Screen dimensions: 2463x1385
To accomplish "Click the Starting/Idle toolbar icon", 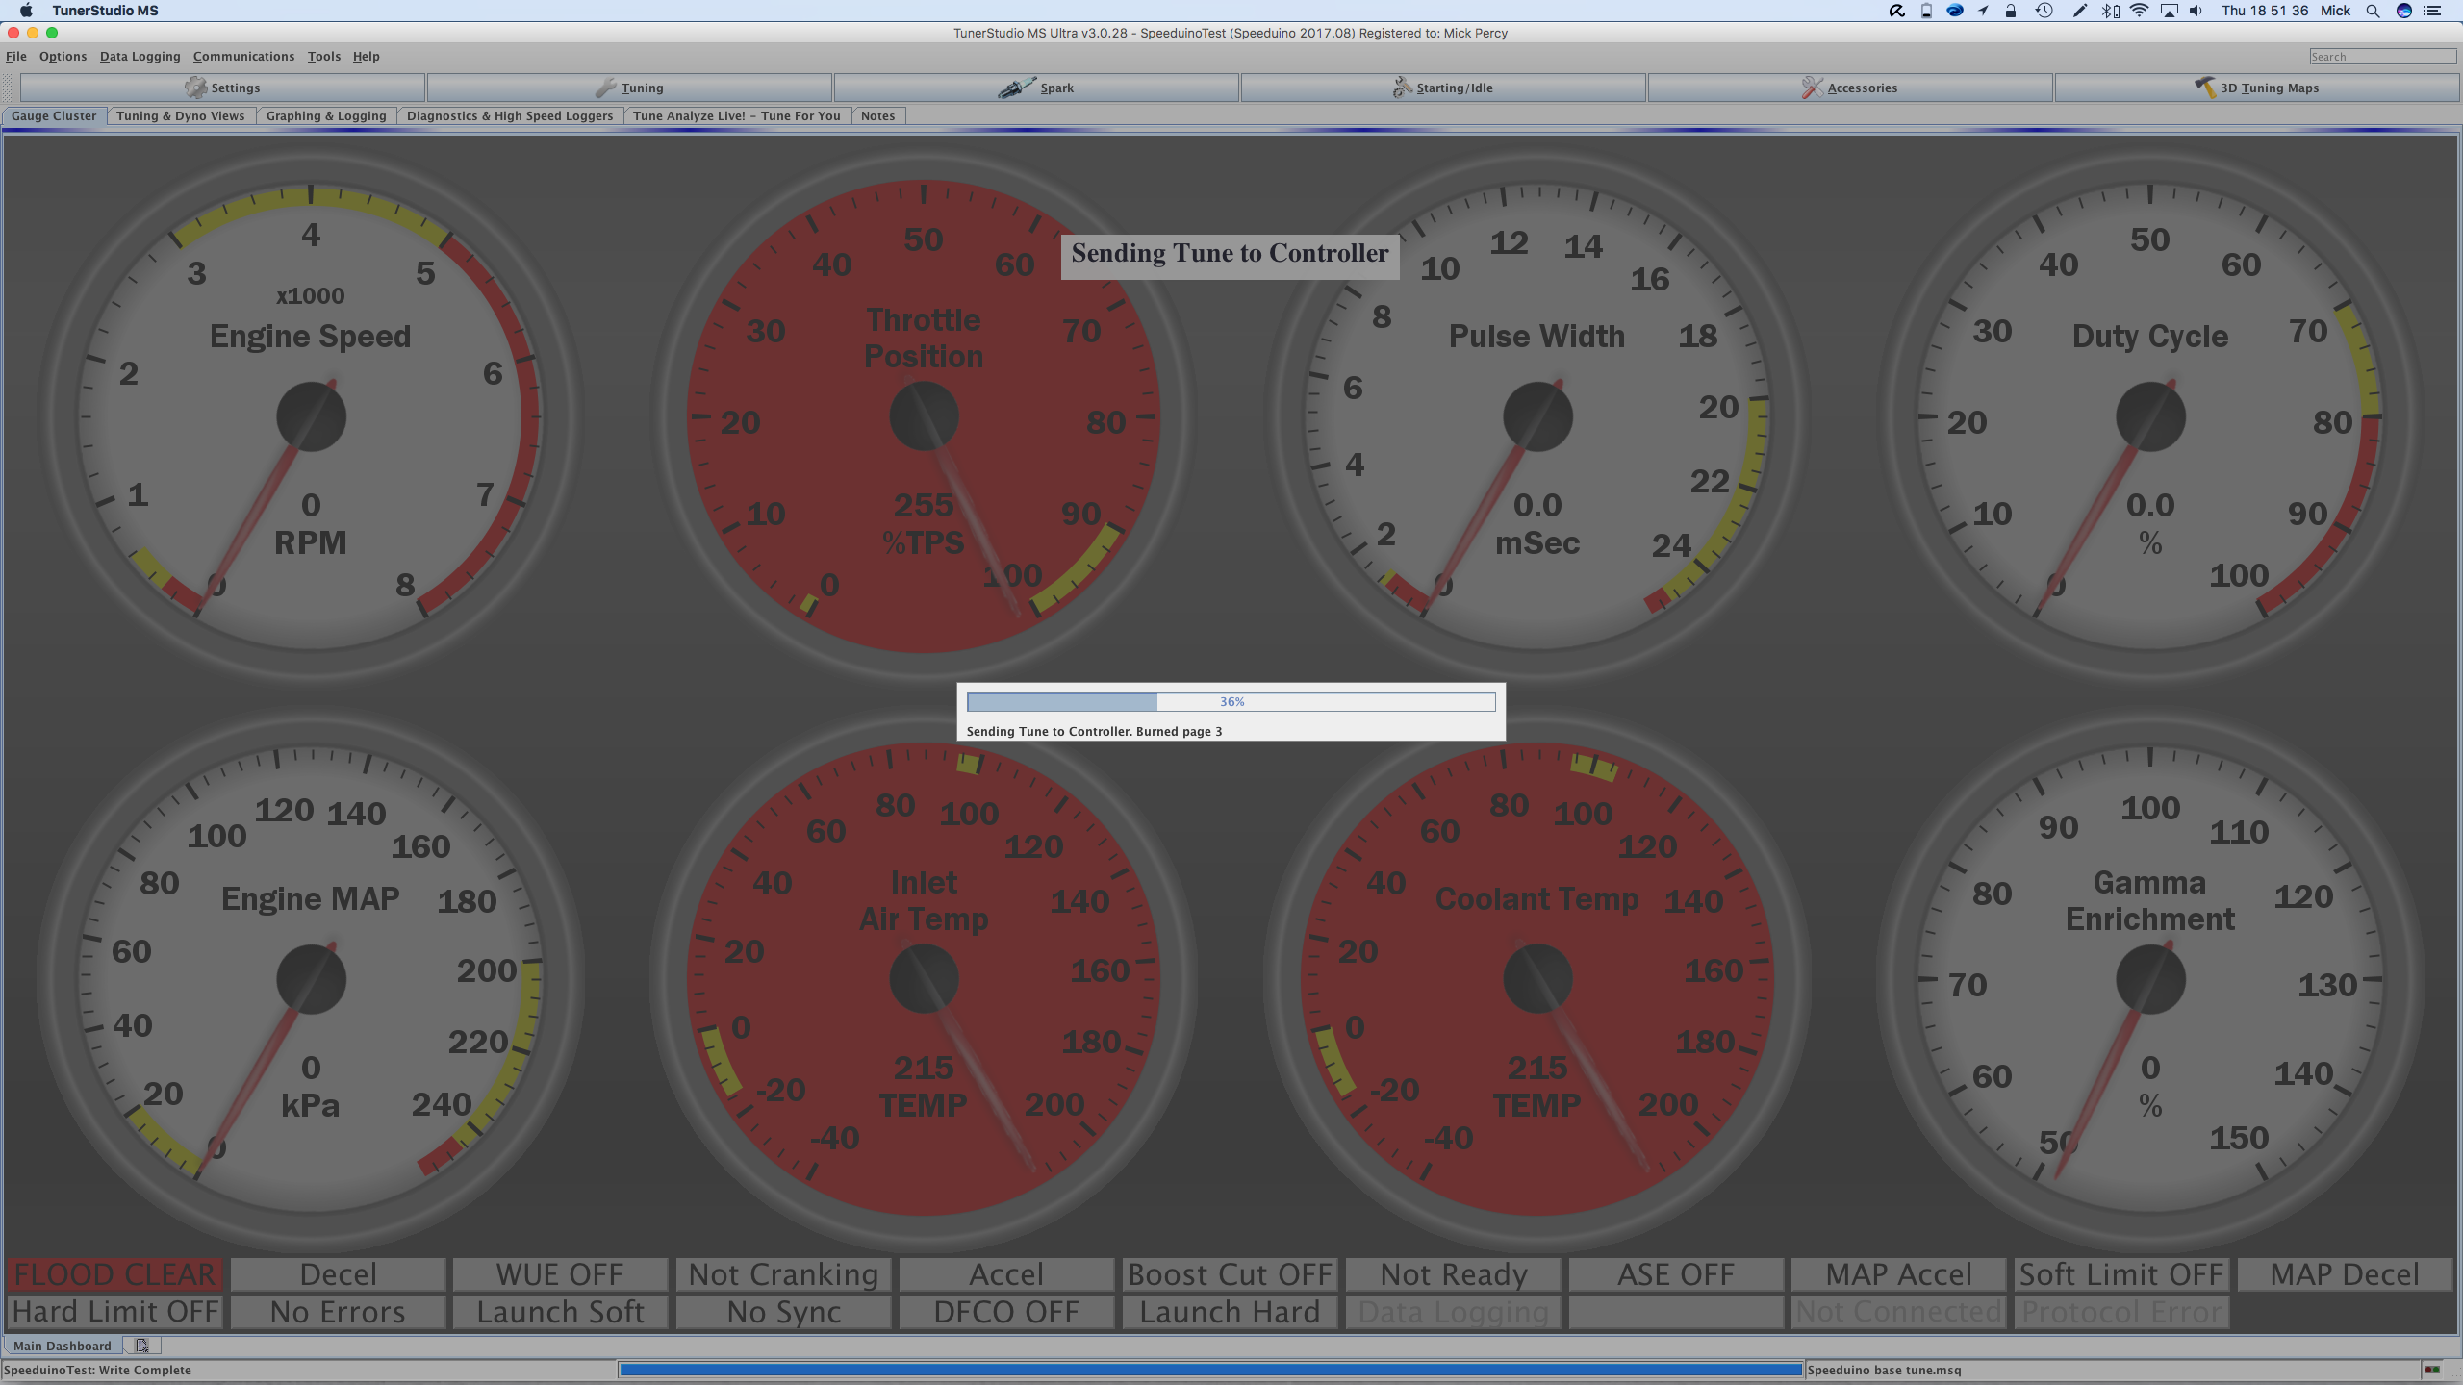I will [x=1402, y=88].
